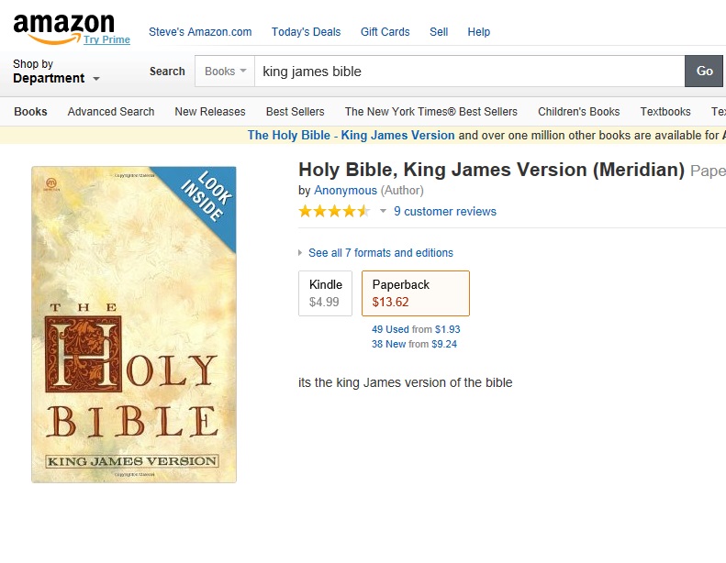Viewport: 726px width, 563px height.
Task: Go to the Best Sellers tab
Action: click(x=295, y=112)
